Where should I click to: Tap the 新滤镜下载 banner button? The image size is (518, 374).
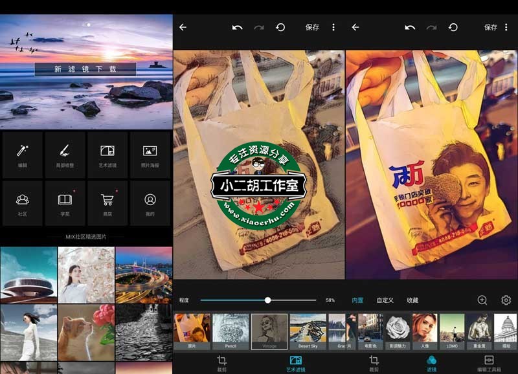point(85,69)
